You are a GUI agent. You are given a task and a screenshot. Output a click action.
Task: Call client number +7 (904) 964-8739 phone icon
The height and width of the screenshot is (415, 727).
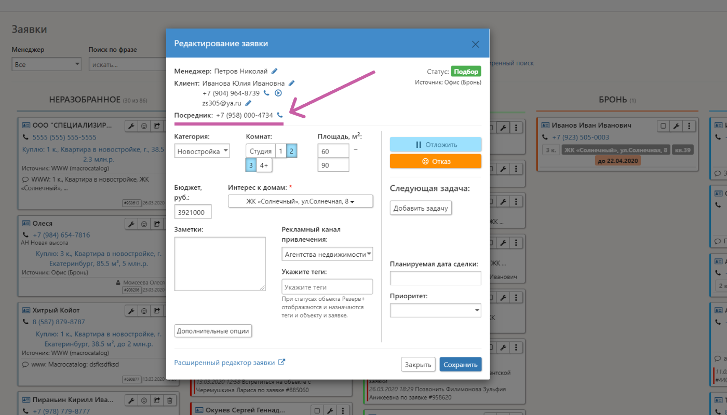click(x=266, y=93)
